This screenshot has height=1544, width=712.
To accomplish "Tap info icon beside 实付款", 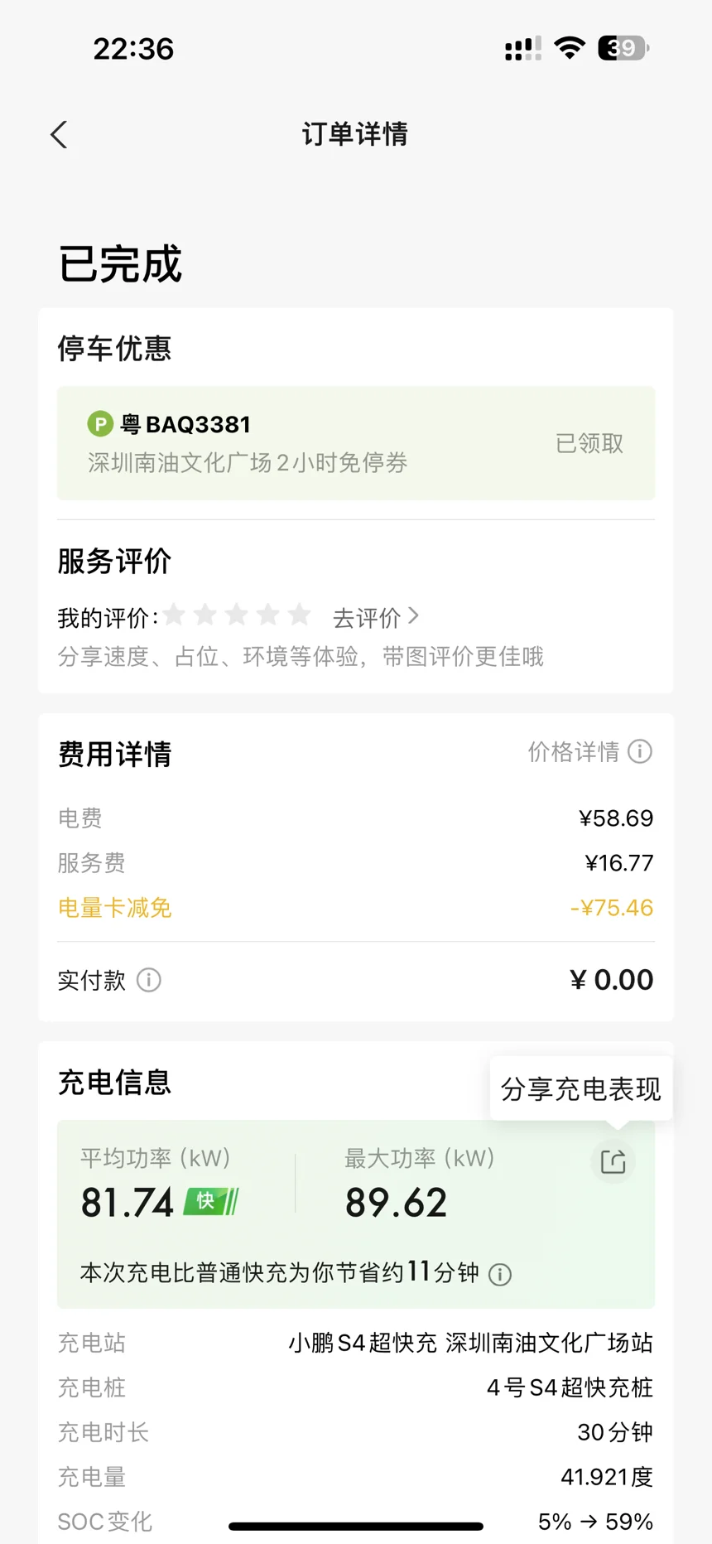I will click(x=149, y=980).
